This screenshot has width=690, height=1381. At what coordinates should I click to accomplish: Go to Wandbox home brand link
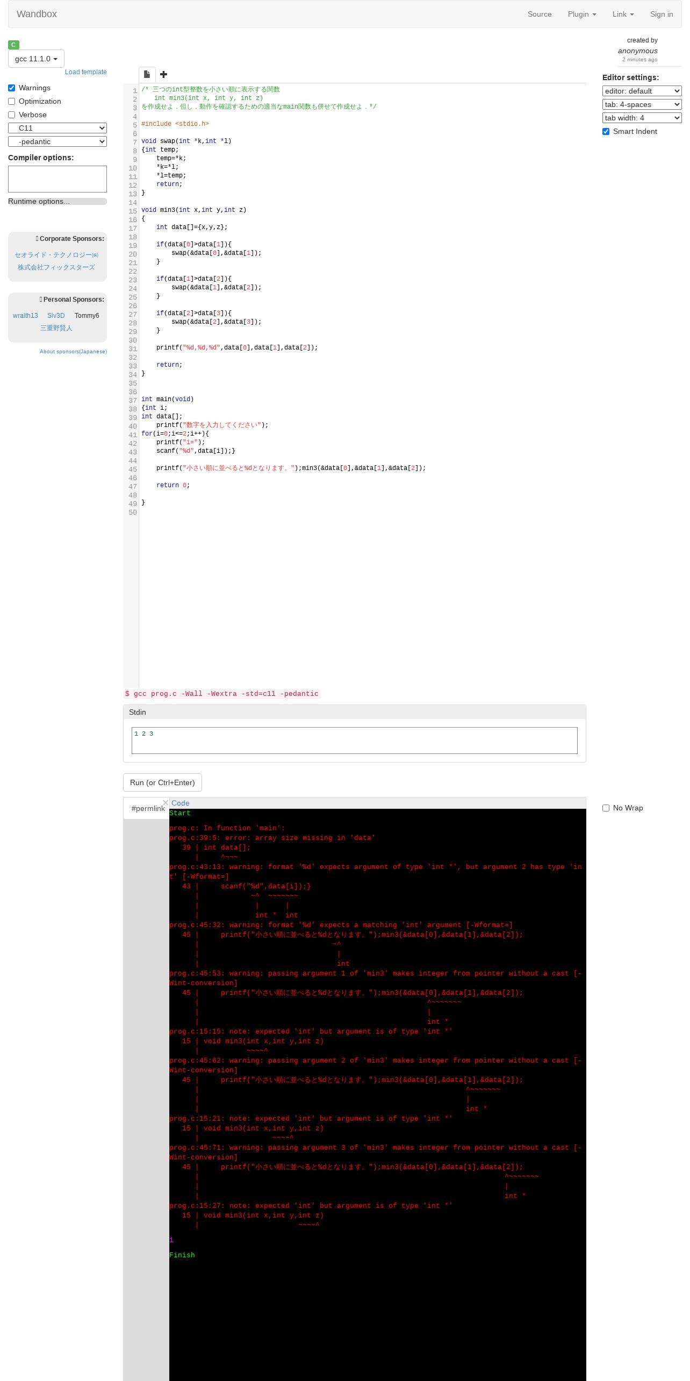pos(37,14)
